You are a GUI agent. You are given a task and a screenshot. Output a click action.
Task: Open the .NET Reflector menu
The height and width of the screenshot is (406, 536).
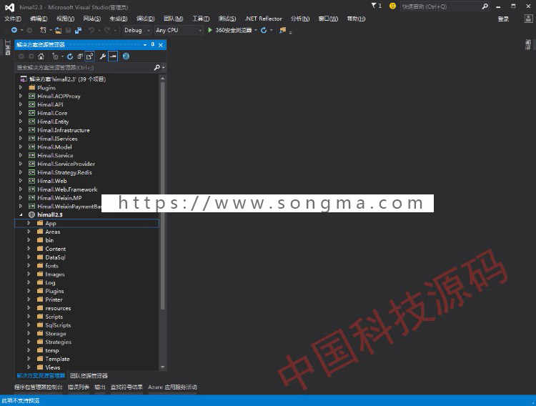pos(263,19)
